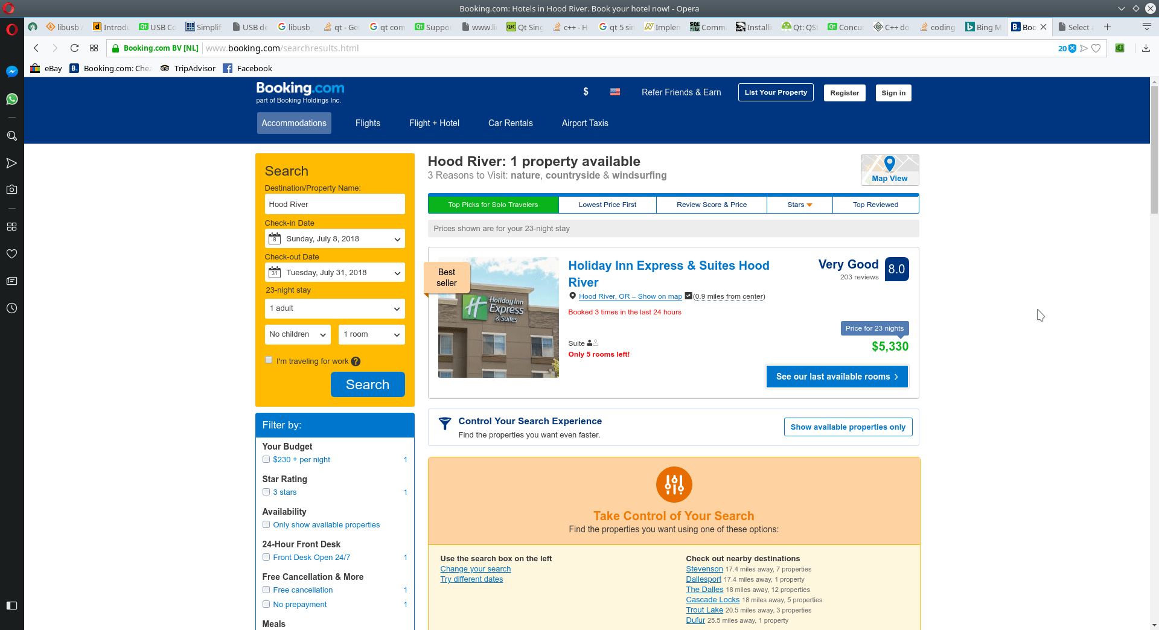The image size is (1159, 630).
Task: Open WhatsApp in Opera sidebar
Action: click(11, 99)
